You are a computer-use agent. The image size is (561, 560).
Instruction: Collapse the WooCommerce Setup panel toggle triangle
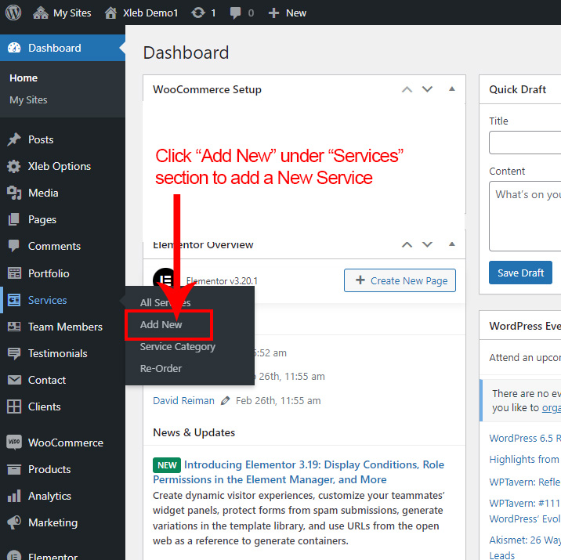point(451,89)
